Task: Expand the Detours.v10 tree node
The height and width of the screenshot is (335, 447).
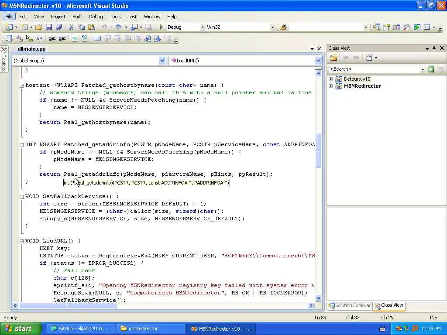Action: pos(331,79)
